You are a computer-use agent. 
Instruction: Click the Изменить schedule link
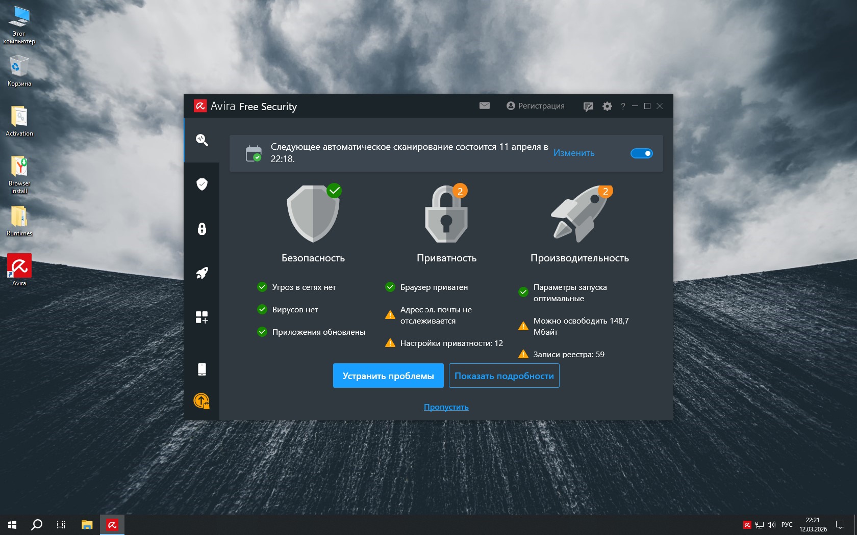point(574,153)
